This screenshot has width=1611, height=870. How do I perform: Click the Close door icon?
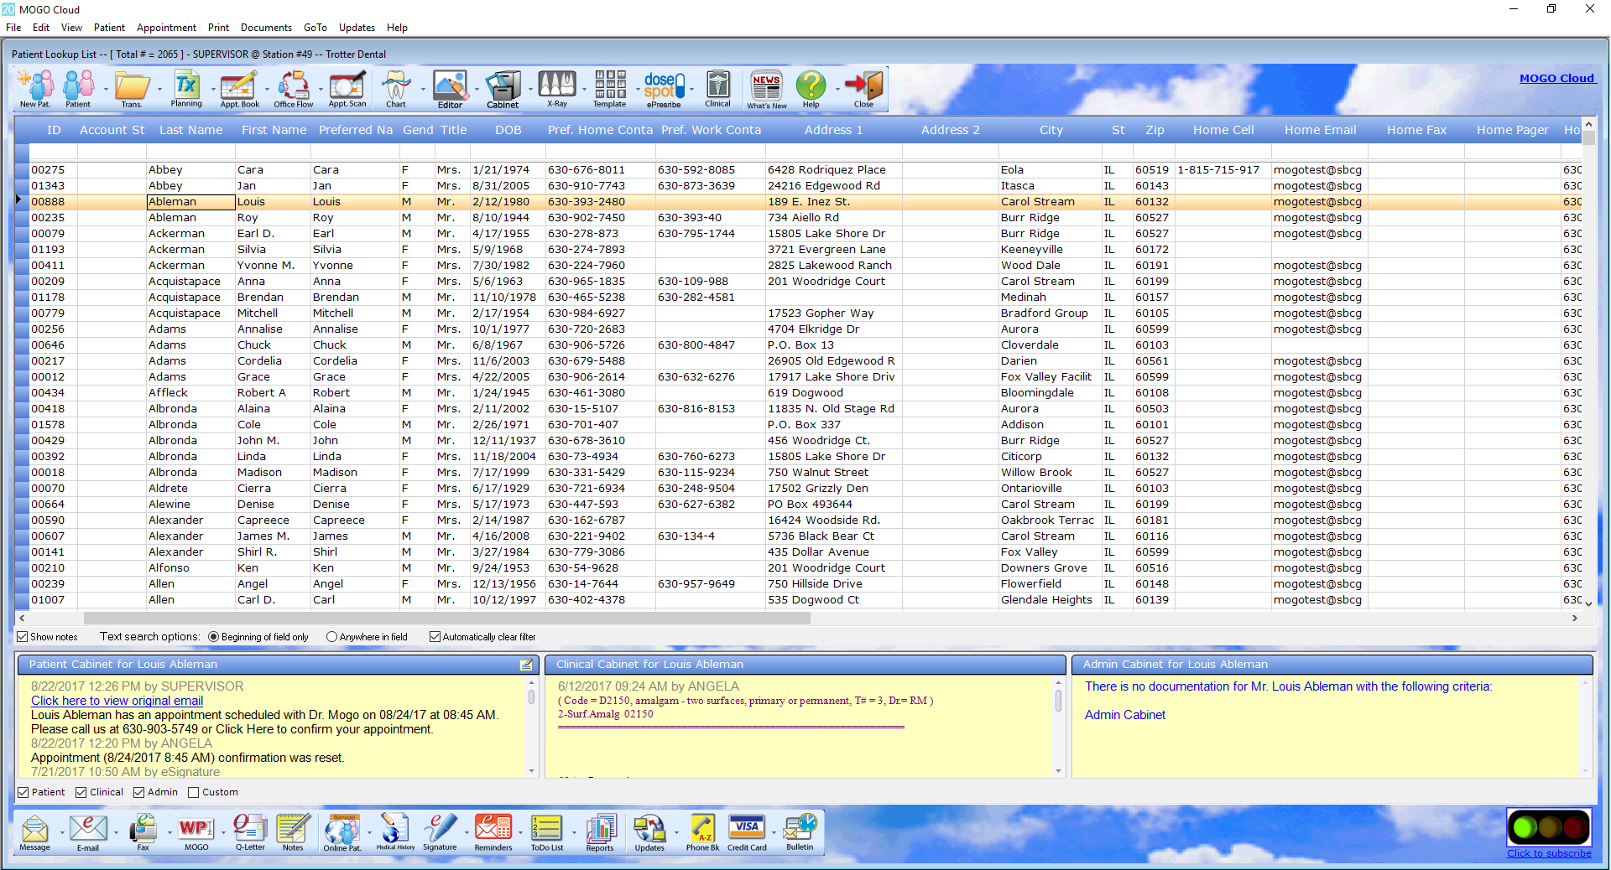[863, 89]
